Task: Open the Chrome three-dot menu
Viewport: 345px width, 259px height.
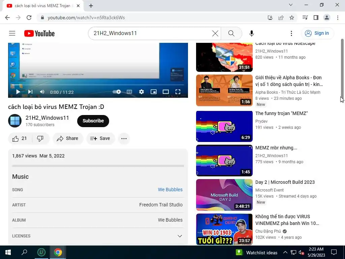Action: point(338,18)
